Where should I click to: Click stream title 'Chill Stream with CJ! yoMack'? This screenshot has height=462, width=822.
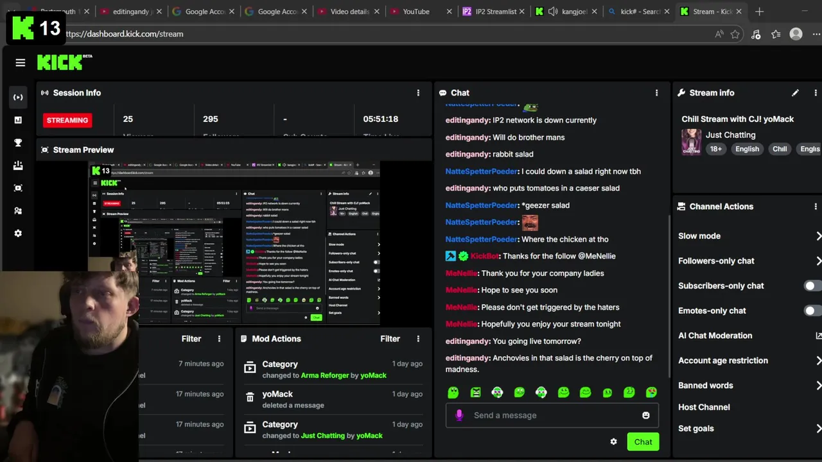coord(738,119)
